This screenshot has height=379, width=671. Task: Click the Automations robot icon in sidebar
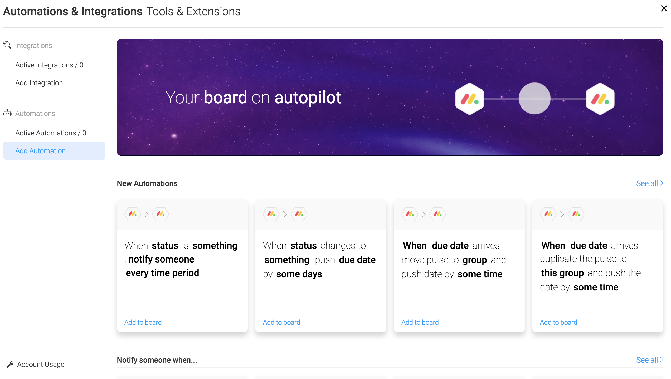pyautogui.click(x=7, y=113)
